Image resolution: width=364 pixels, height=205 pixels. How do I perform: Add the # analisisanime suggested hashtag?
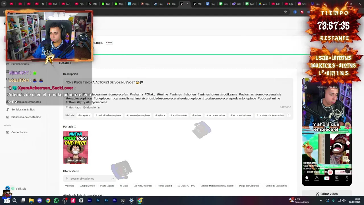point(179,115)
